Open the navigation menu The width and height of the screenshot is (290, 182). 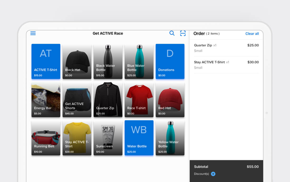point(33,33)
